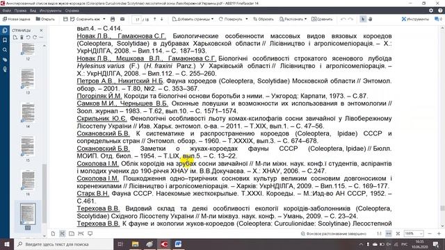Click delete page trash icon
The width and height of the screenshot is (445, 250).
click(x=22, y=37)
